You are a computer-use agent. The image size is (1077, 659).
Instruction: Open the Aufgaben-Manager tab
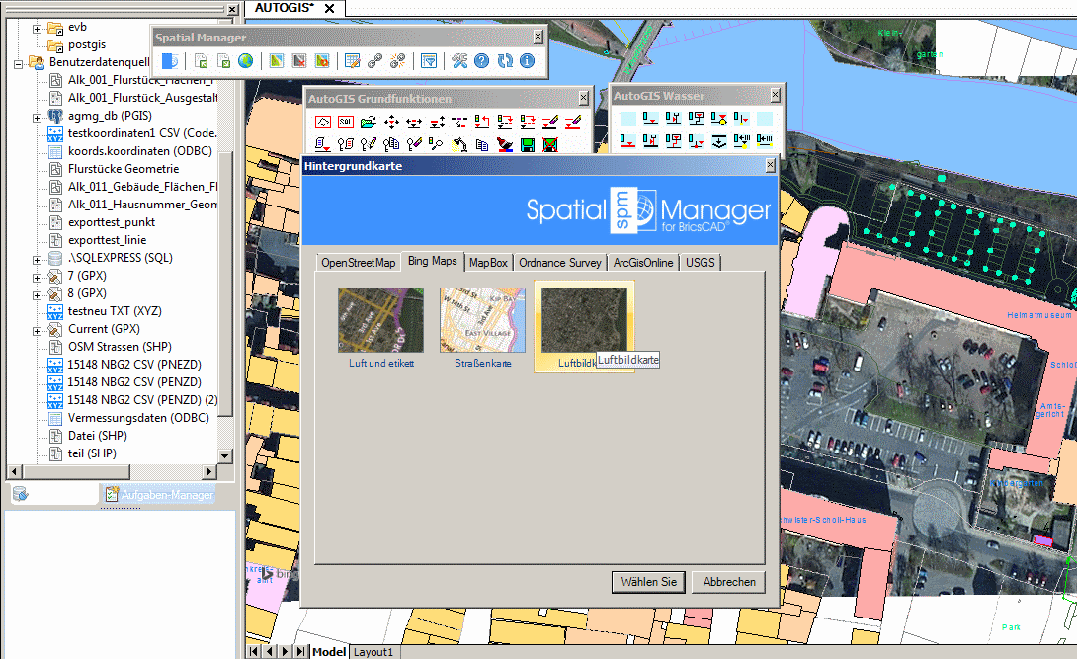(159, 494)
